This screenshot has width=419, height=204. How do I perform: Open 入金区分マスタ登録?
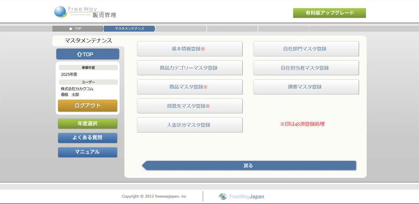click(190, 125)
